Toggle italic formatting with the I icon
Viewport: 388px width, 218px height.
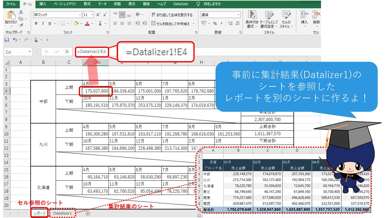[x=43, y=23]
